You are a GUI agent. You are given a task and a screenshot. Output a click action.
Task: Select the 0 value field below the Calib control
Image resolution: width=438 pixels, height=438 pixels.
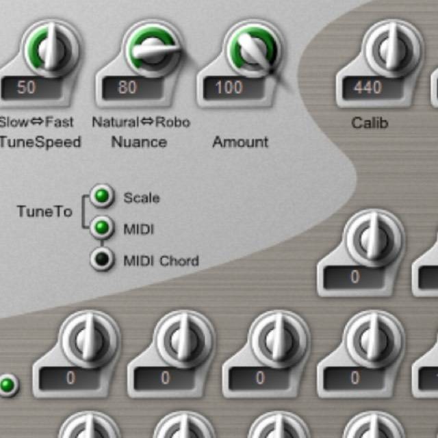(355, 277)
